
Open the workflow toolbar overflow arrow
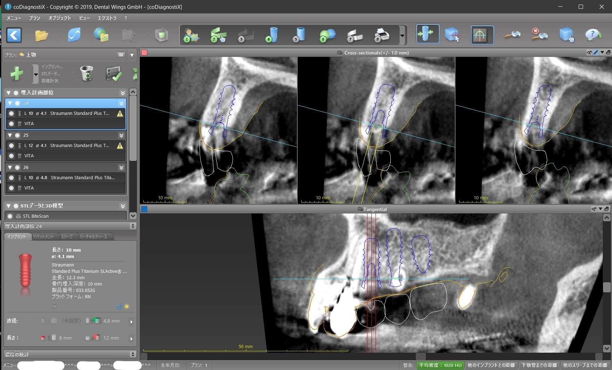tap(402, 35)
